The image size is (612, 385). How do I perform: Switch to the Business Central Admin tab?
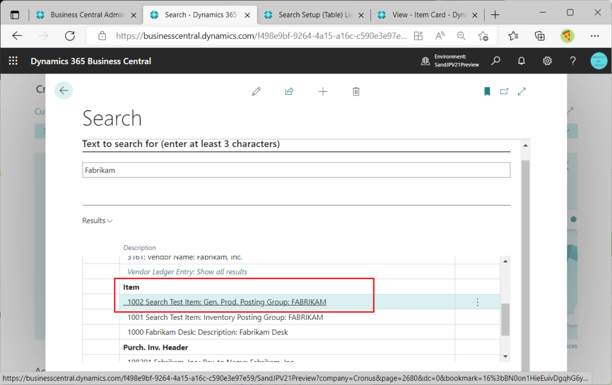[x=87, y=15]
